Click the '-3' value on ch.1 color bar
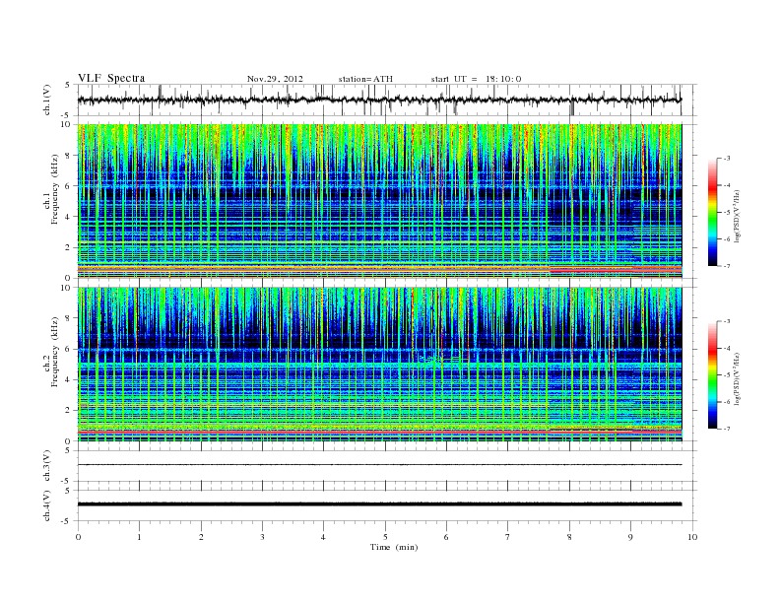780x603 pixels. [x=726, y=159]
